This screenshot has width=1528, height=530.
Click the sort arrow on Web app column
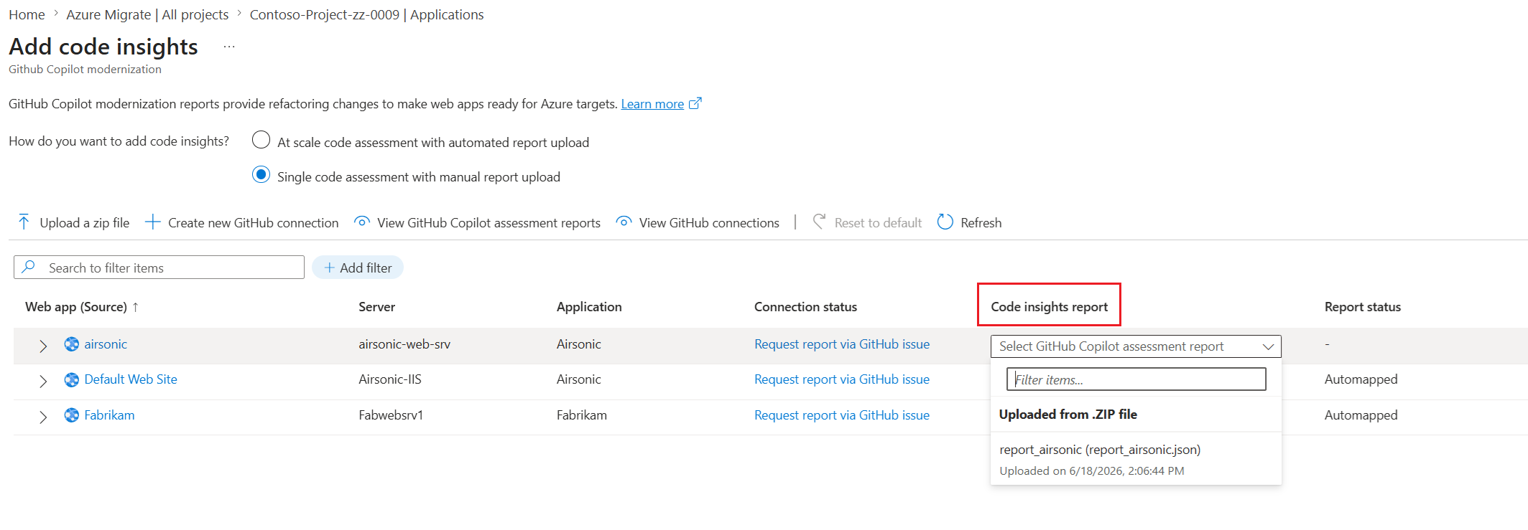pos(135,307)
